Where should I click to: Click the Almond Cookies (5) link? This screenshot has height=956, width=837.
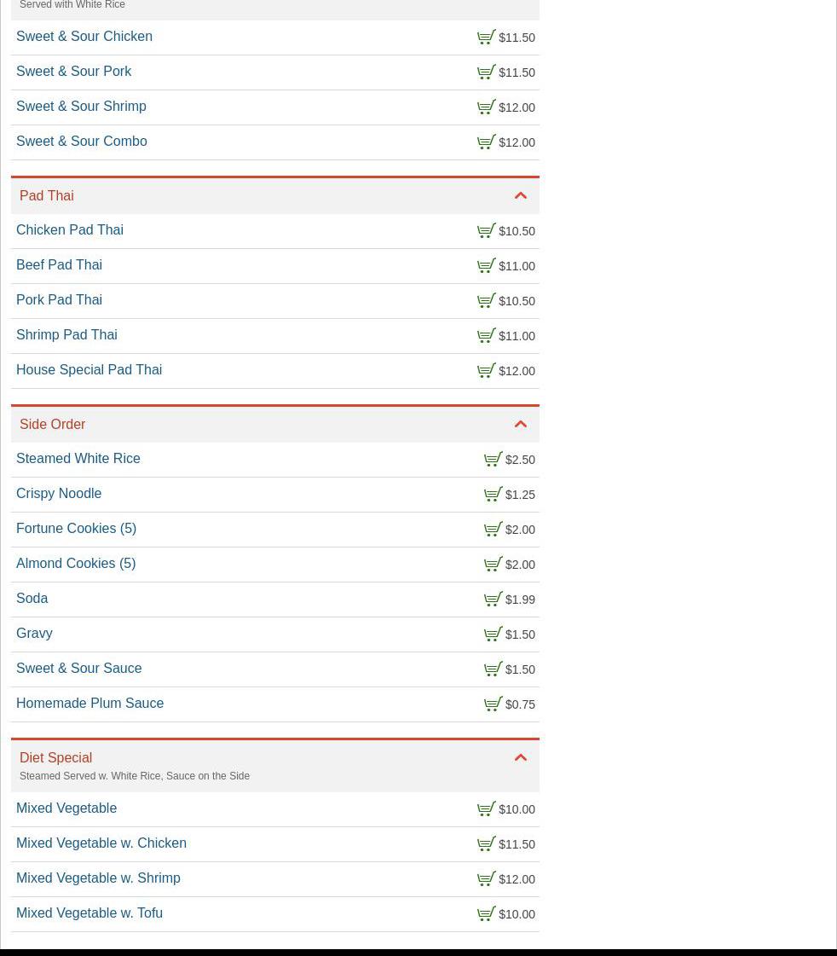click(x=76, y=564)
